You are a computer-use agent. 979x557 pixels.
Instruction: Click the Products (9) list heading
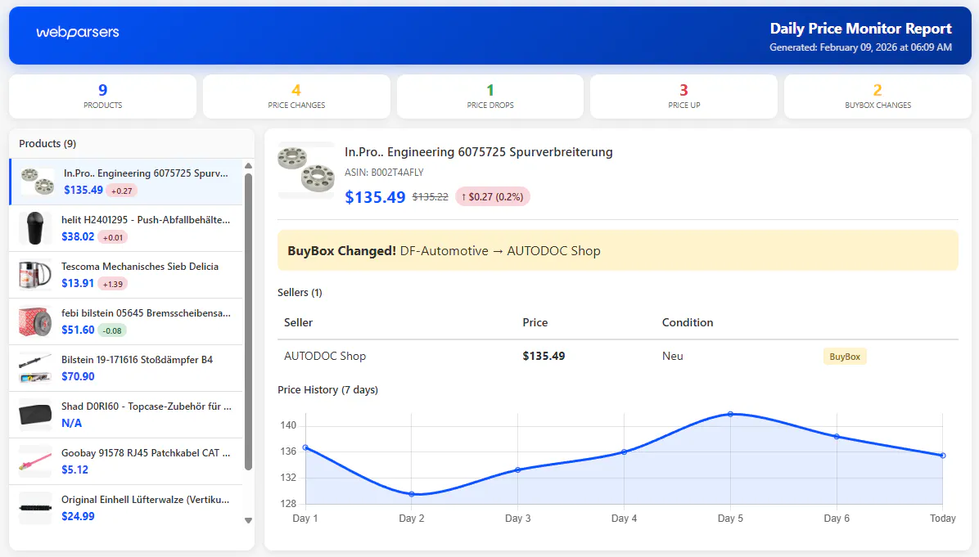(x=47, y=143)
